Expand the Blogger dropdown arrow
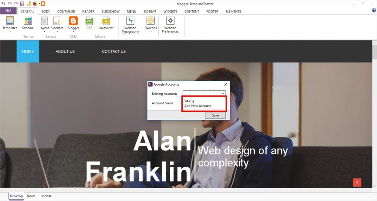Viewport: 377px width, 201px height. pyautogui.click(x=73, y=32)
